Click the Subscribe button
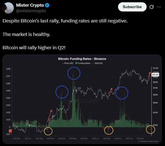The height and width of the screenshot is (146, 165). (132, 7)
